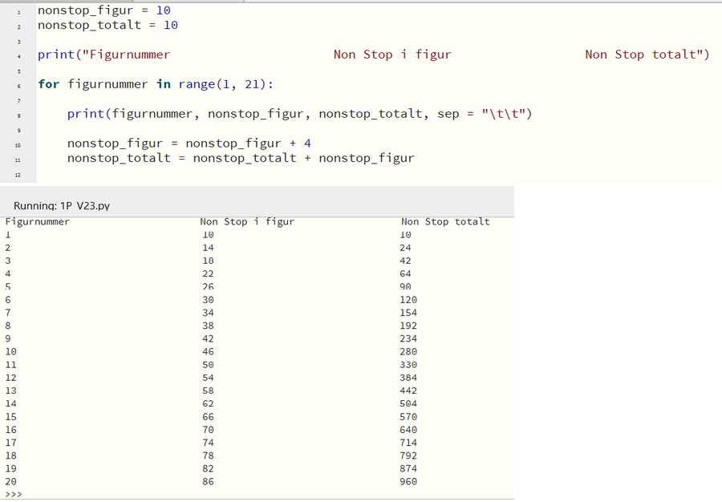Click line number 6 in the editor gutter

pyautogui.click(x=18, y=86)
